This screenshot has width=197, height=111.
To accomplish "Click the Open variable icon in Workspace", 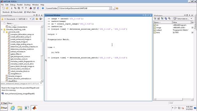I will (x=159, y=18).
